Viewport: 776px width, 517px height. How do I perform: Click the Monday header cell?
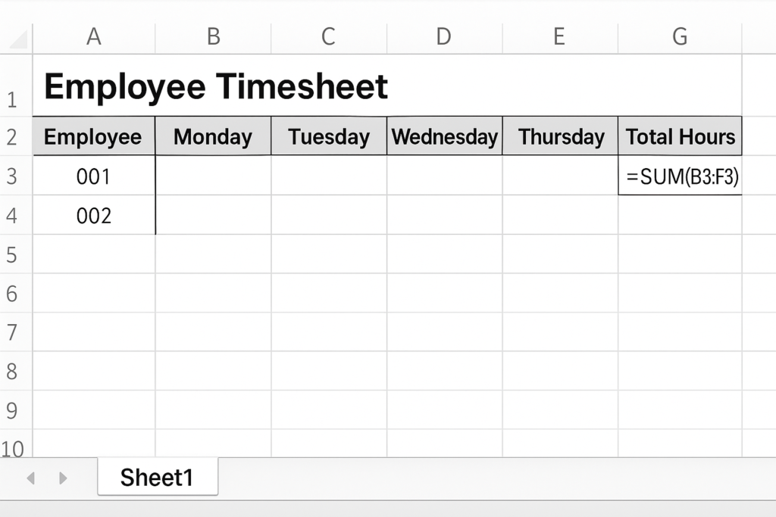[x=213, y=136]
